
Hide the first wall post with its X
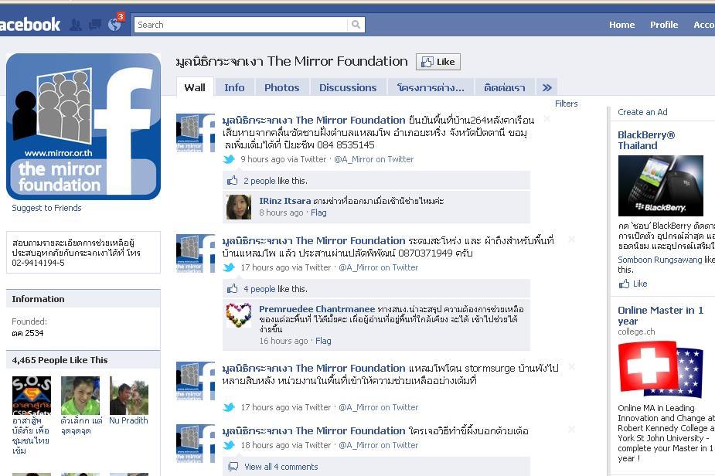(x=546, y=118)
